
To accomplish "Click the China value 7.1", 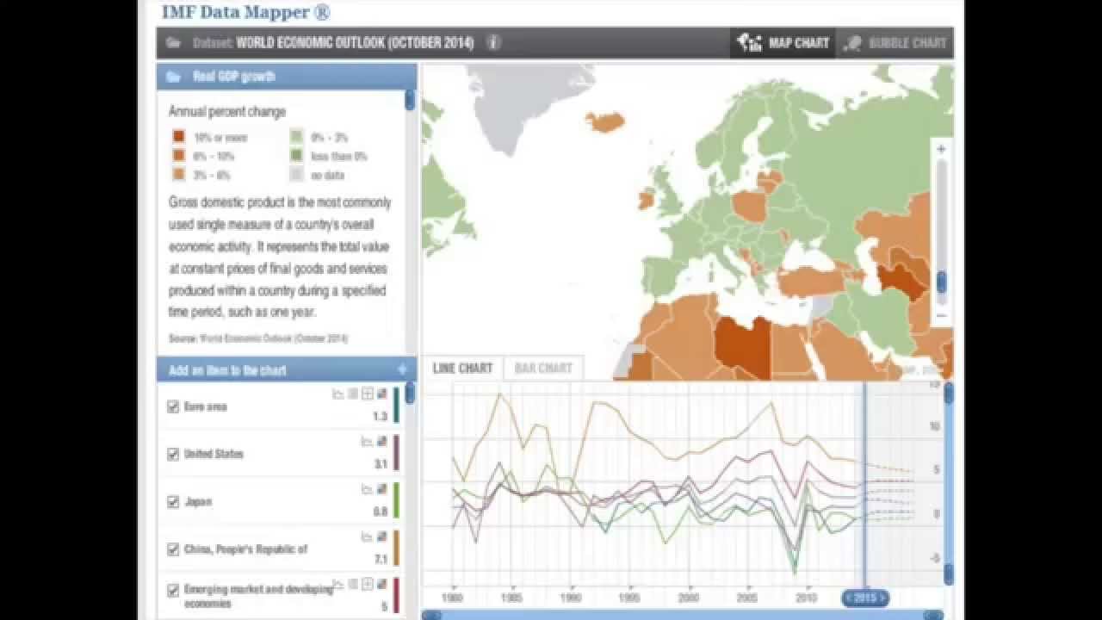I will pos(380,559).
